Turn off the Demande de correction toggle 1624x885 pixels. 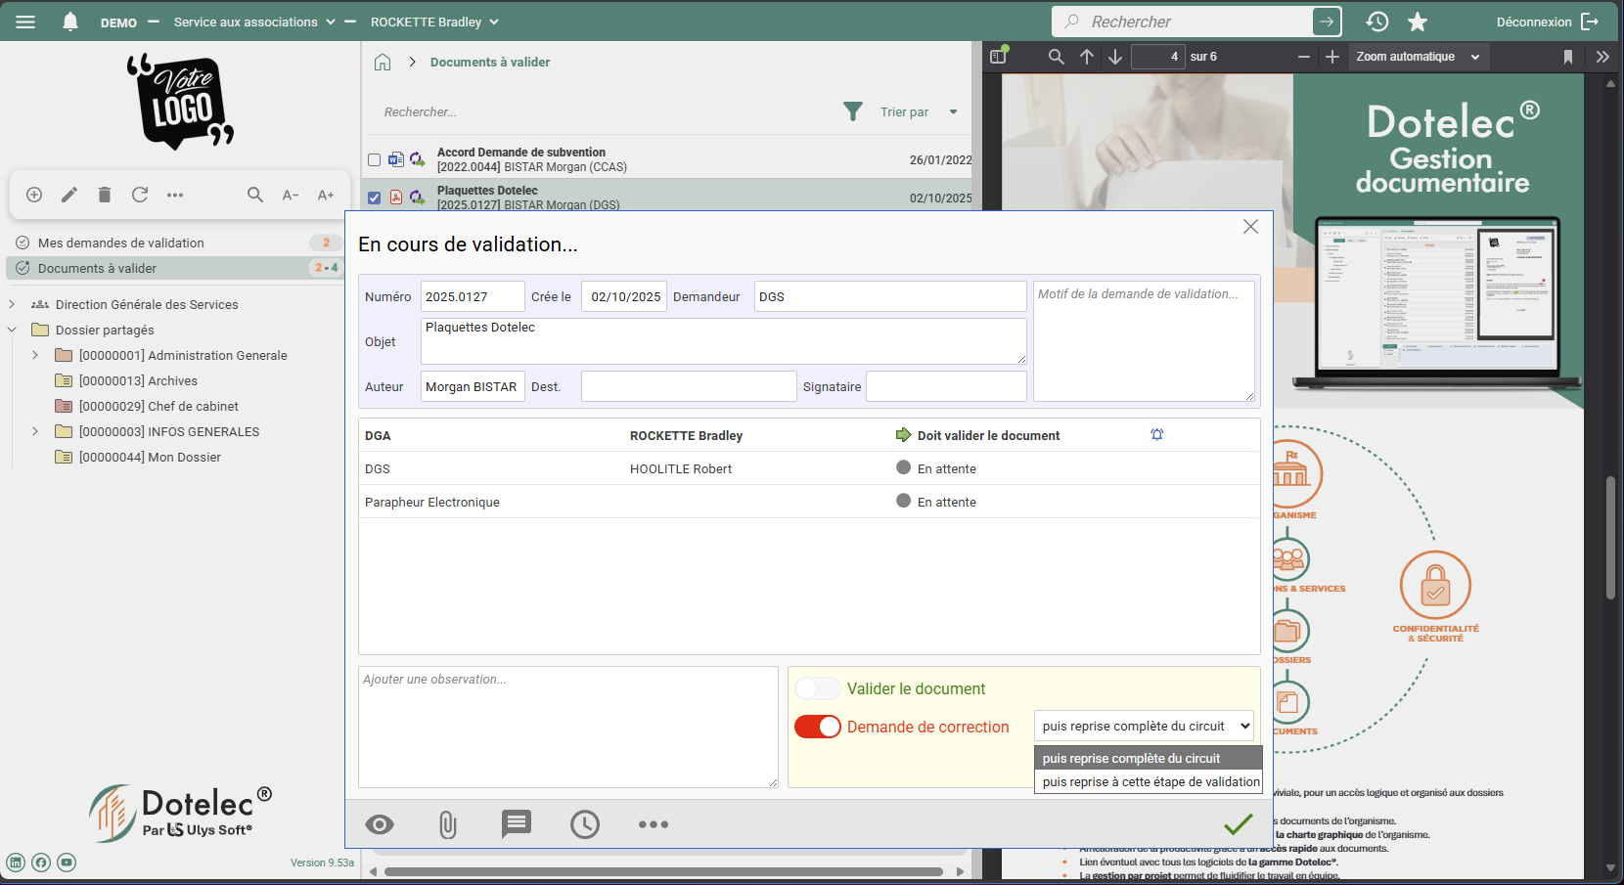click(818, 727)
